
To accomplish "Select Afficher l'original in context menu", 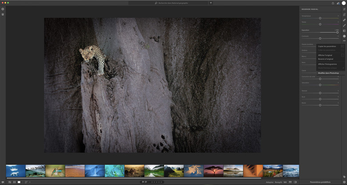I will click(x=324, y=55).
